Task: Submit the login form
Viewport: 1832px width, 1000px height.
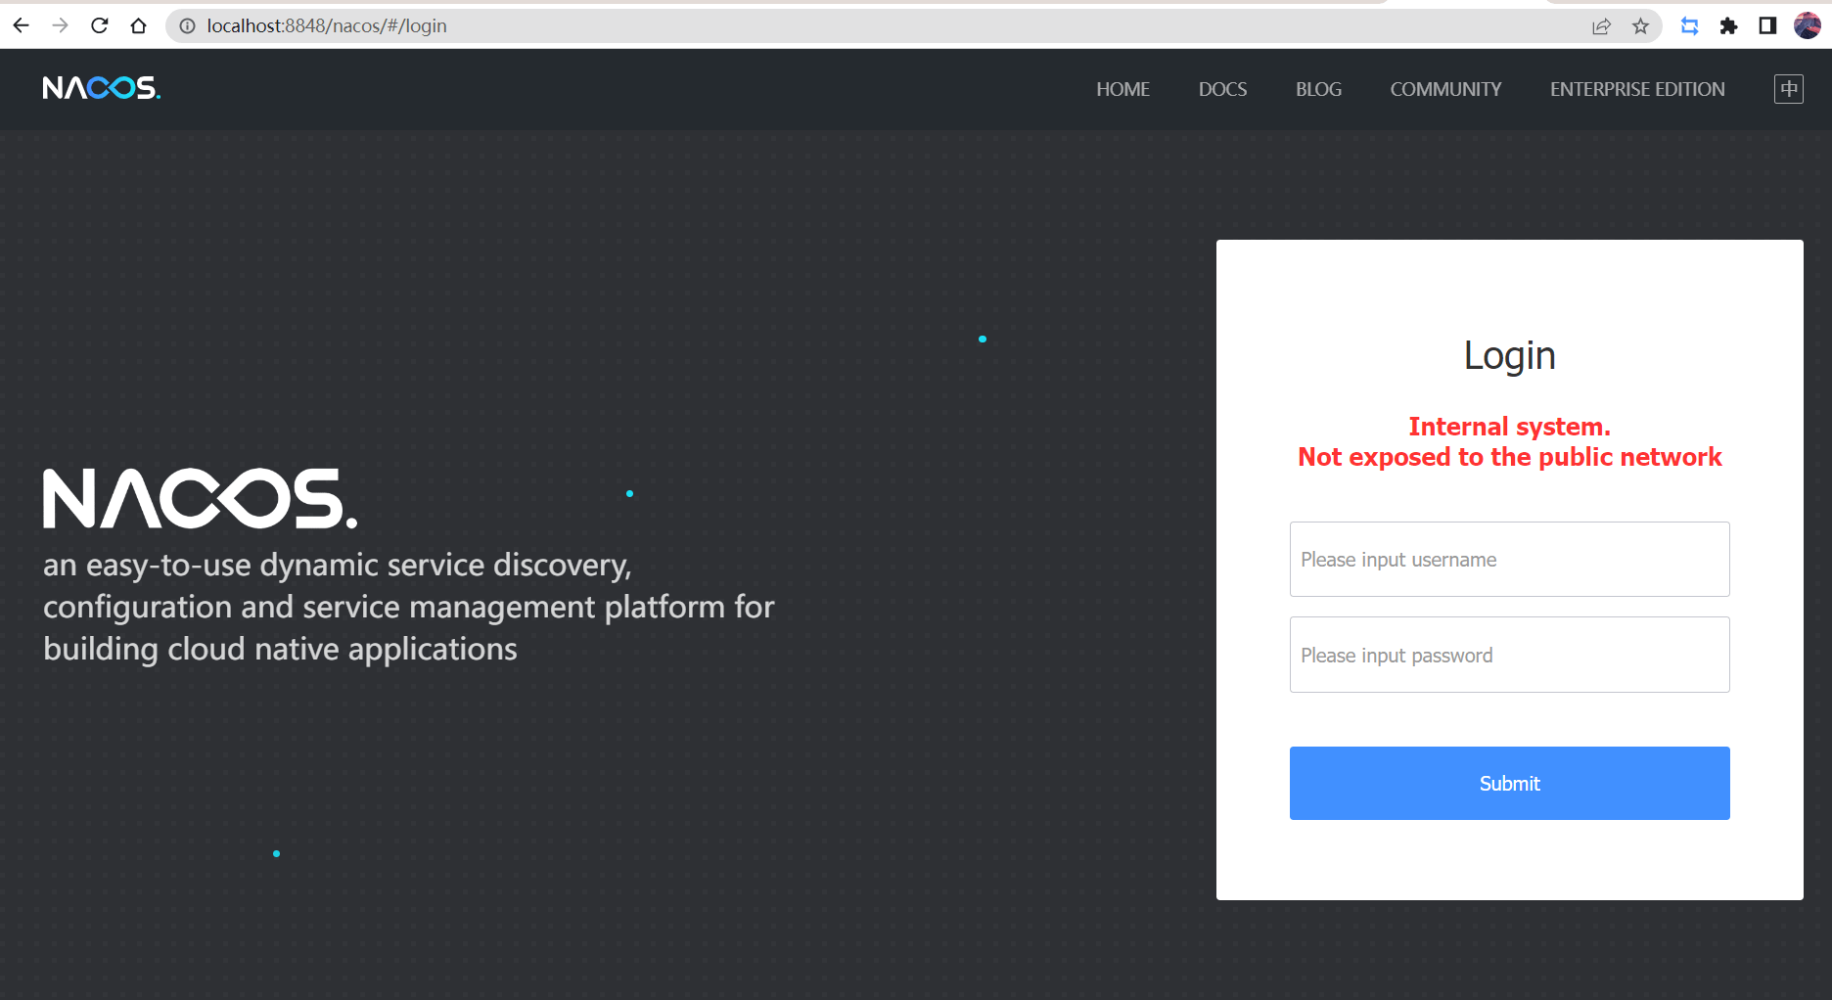Action: coord(1509,783)
